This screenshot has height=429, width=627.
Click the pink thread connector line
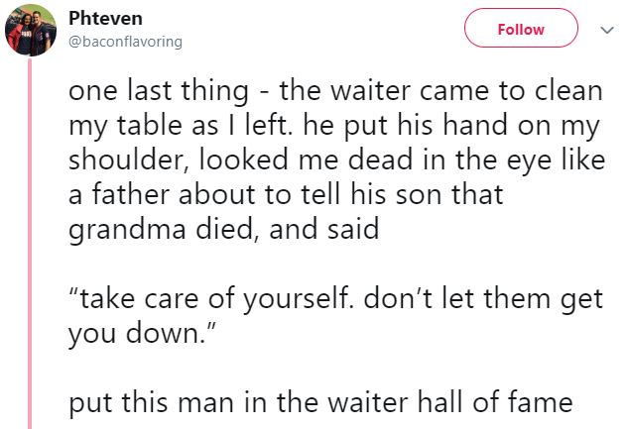(30, 244)
